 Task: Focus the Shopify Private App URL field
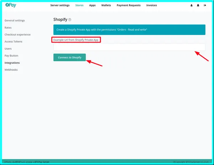[129, 47]
